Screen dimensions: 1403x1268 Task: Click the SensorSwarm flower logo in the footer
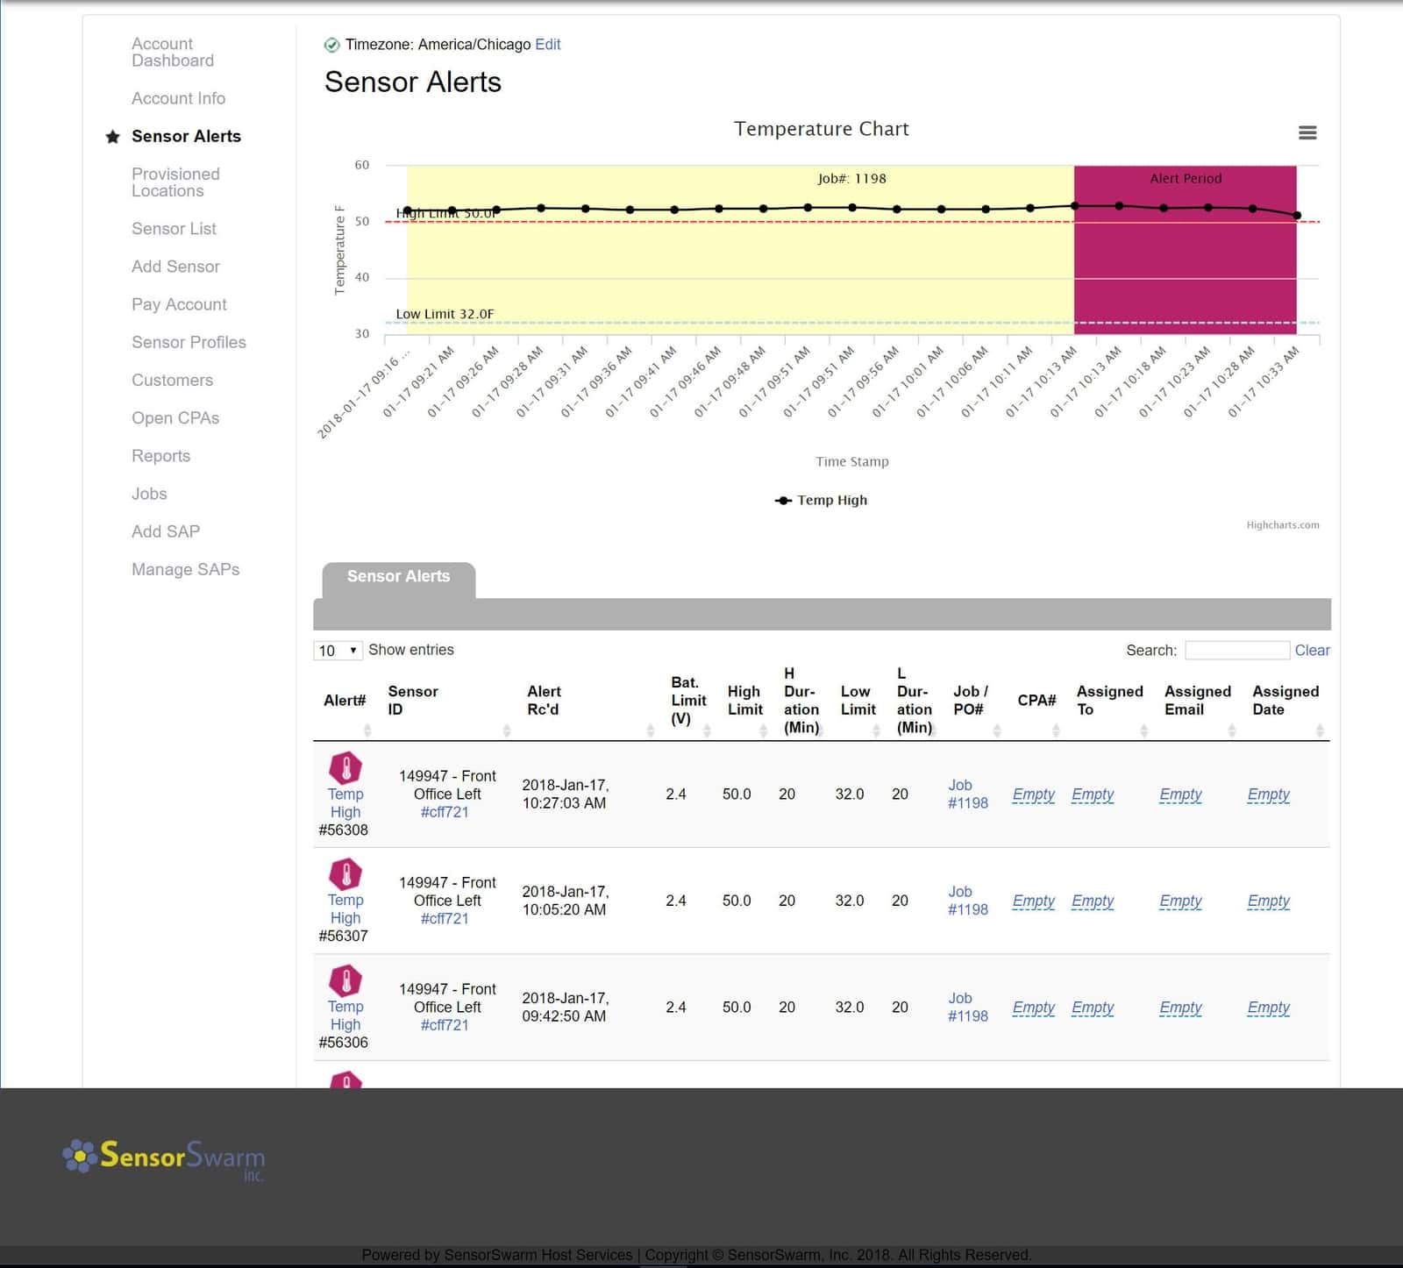coord(80,1158)
